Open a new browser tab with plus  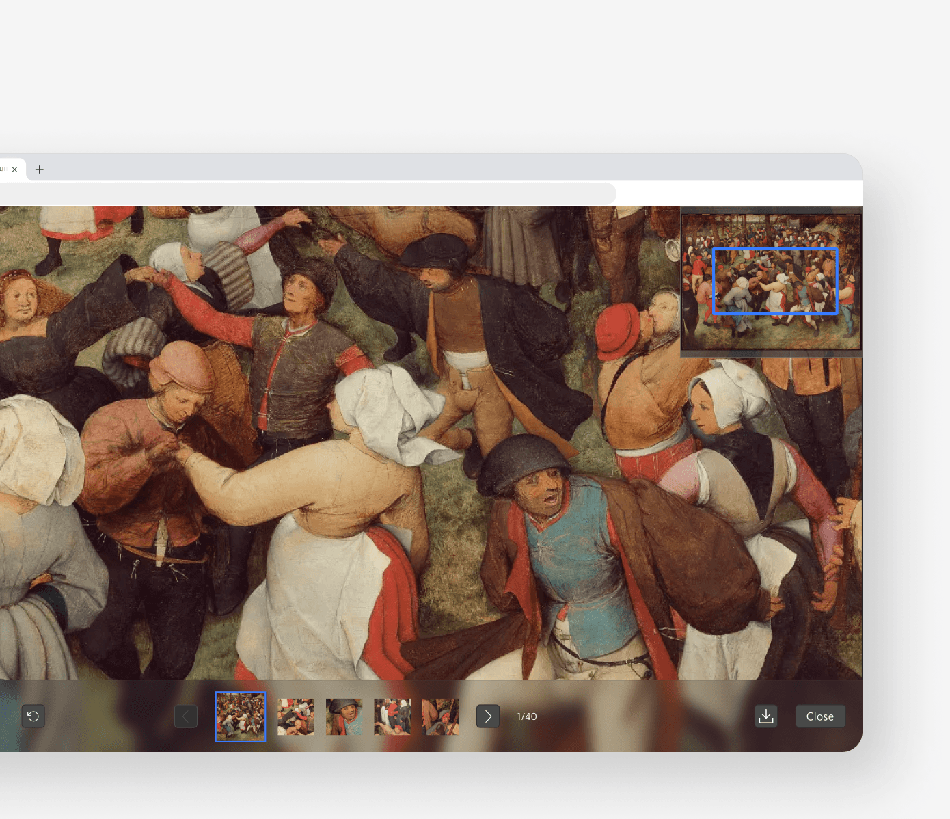point(40,170)
